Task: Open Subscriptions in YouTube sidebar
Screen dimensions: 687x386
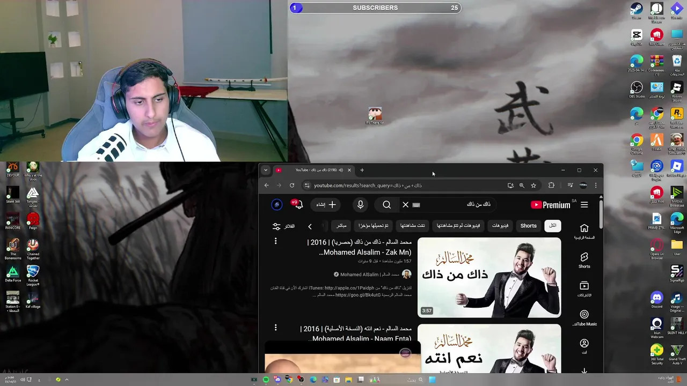Action: [x=584, y=289]
